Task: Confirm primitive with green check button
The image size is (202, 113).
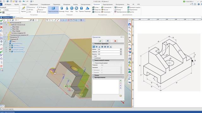Action: coord(100,41)
